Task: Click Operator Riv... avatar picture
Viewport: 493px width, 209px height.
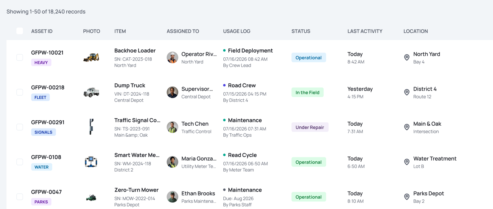Action: tap(172, 57)
